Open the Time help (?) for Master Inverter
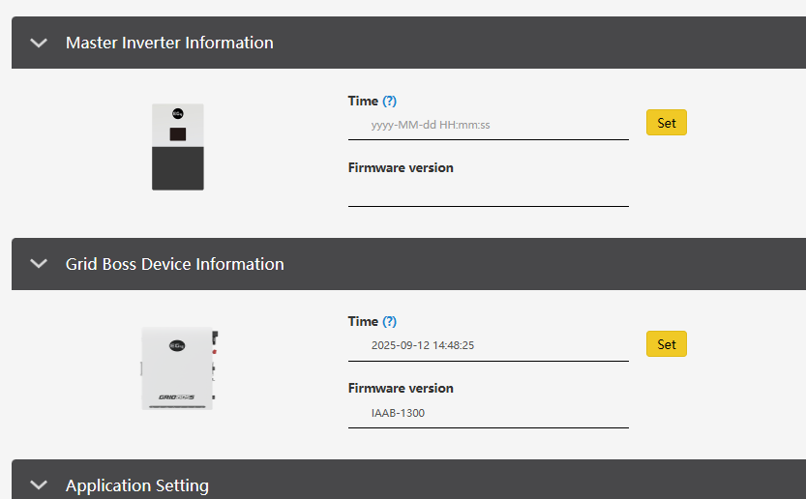 point(390,101)
